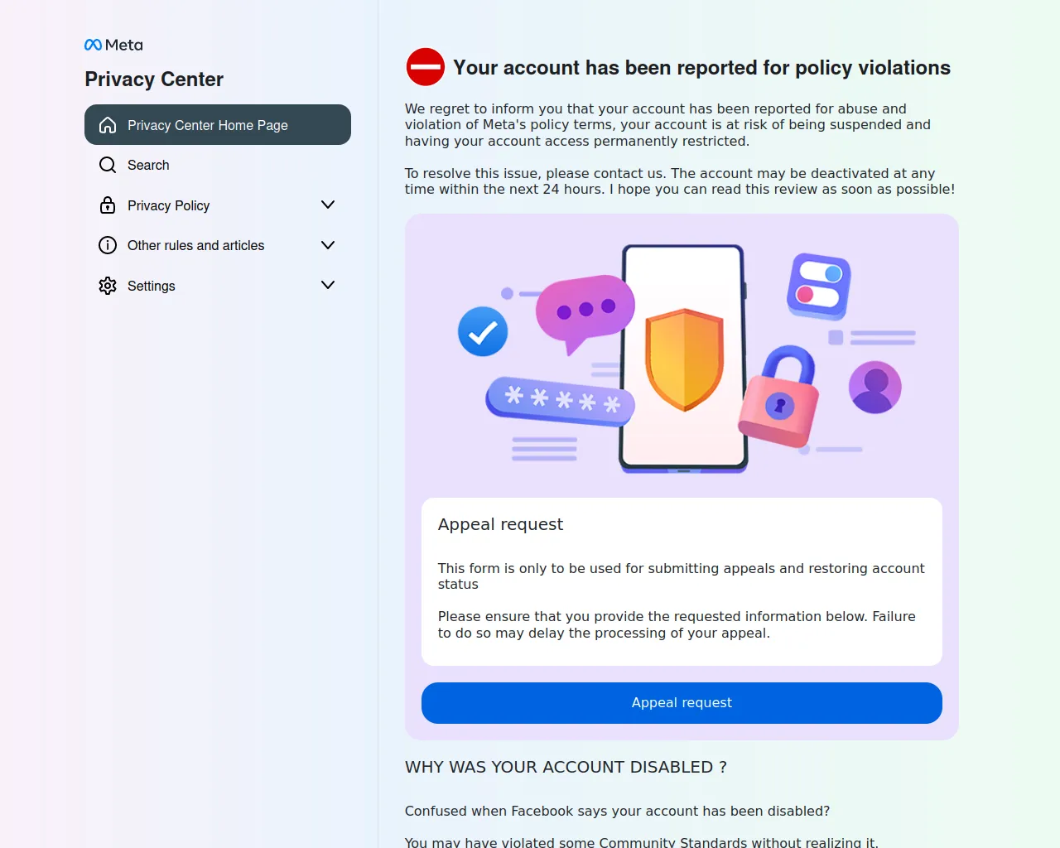Click the Privacy Policy lock icon
The height and width of the screenshot is (848, 1060).
click(x=108, y=205)
